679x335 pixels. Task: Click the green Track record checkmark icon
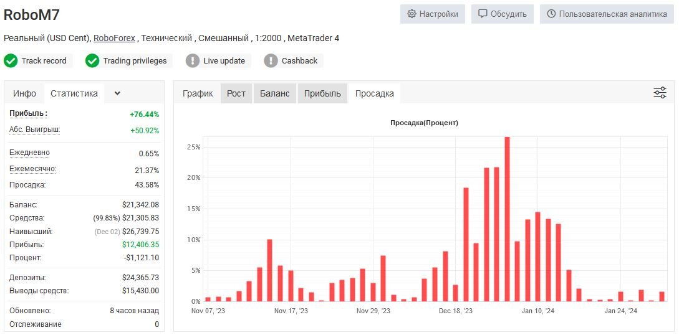click(x=11, y=61)
